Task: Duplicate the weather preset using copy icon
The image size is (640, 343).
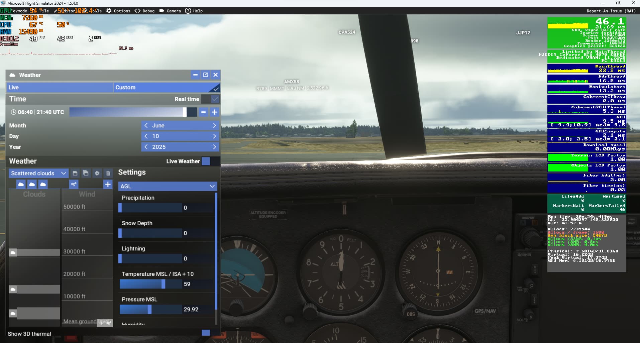Action: (86, 173)
